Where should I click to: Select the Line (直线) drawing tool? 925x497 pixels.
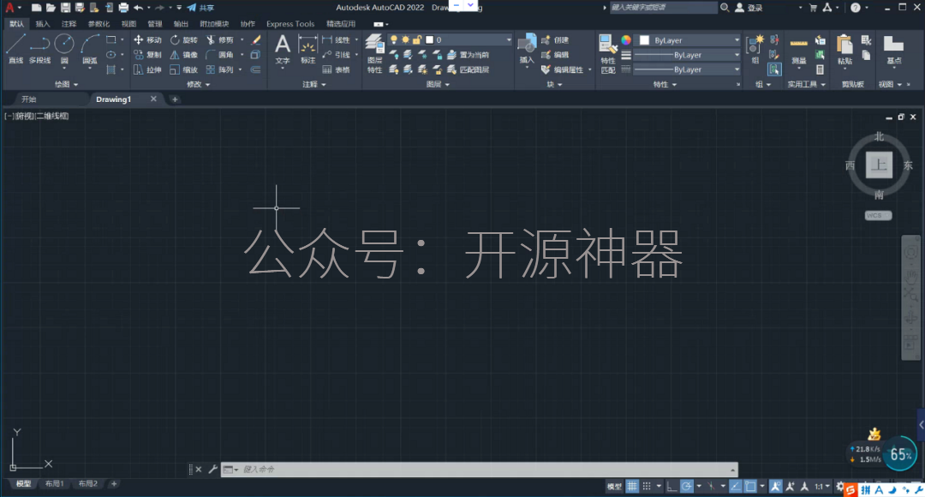click(16, 48)
